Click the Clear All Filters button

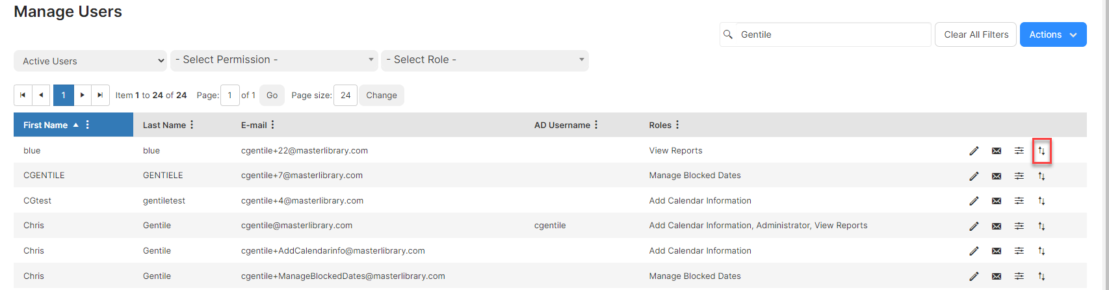coord(976,35)
